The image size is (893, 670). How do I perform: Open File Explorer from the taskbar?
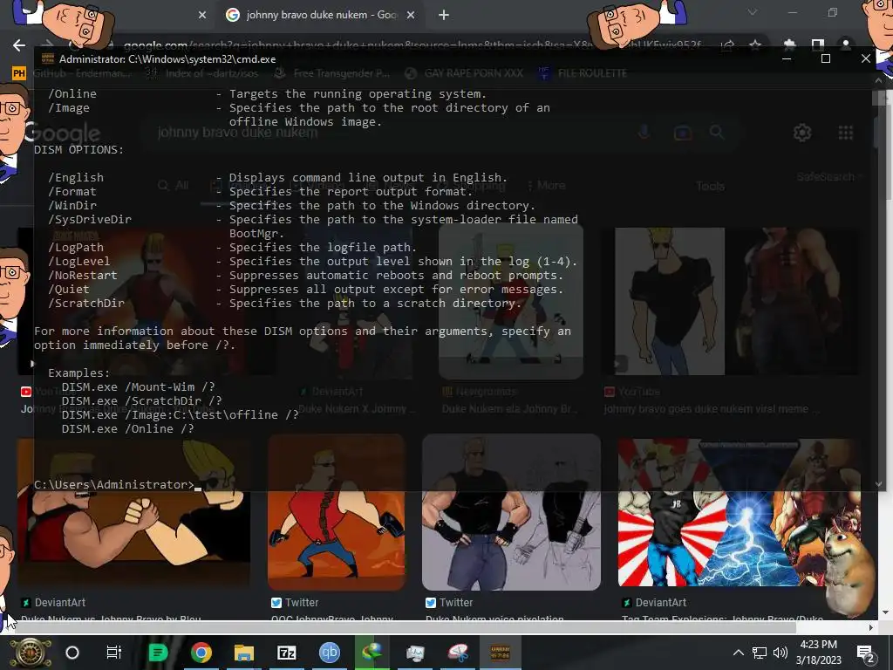[x=244, y=653]
